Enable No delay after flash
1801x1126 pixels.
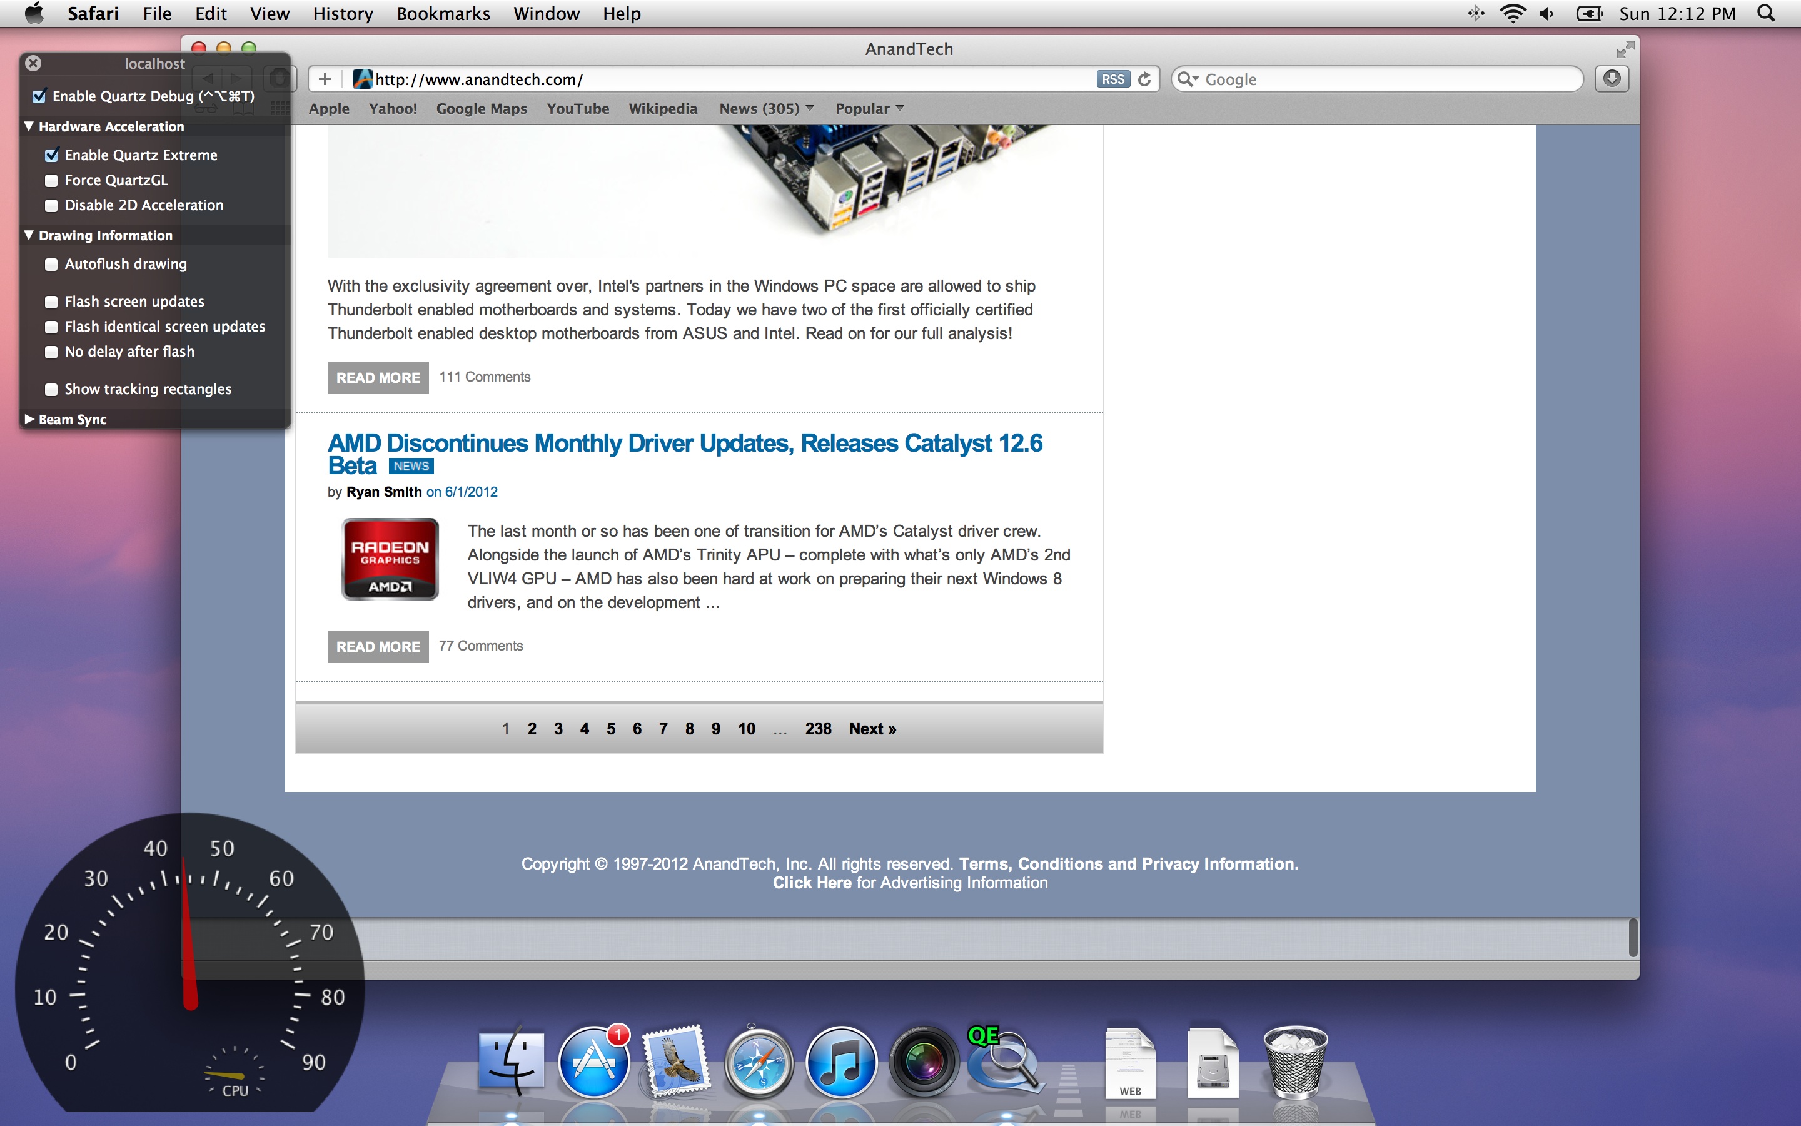point(51,352)
